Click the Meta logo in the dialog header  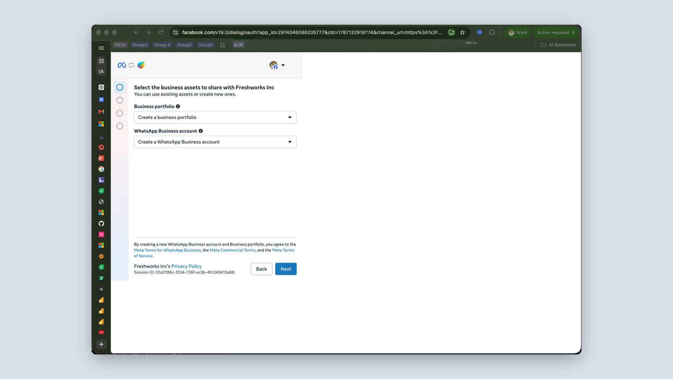[122, 65]
